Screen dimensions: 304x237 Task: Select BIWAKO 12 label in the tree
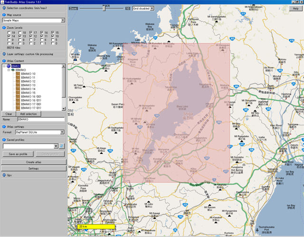pyautogui.click(x=28, y=81)
